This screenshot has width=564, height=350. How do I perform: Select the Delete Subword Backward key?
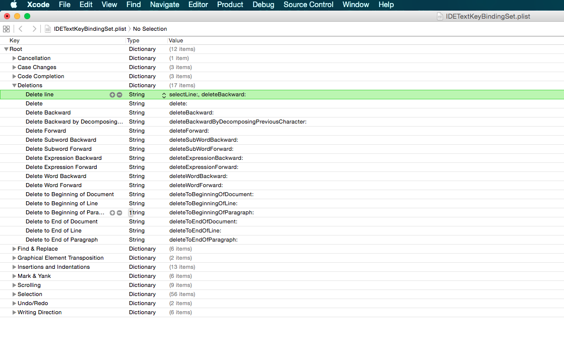(x=61, y=140)
